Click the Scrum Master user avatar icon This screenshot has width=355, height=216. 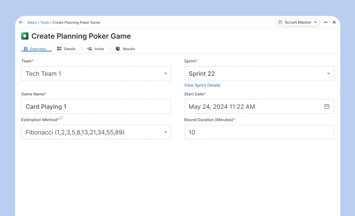(280, 22)
